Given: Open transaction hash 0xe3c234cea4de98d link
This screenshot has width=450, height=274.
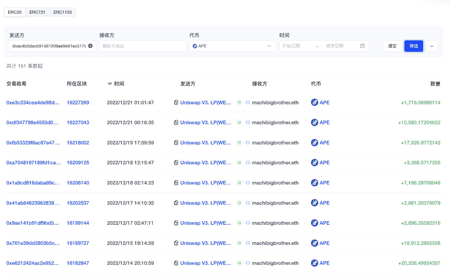Looking at the screenshot, I should (33, 103).
